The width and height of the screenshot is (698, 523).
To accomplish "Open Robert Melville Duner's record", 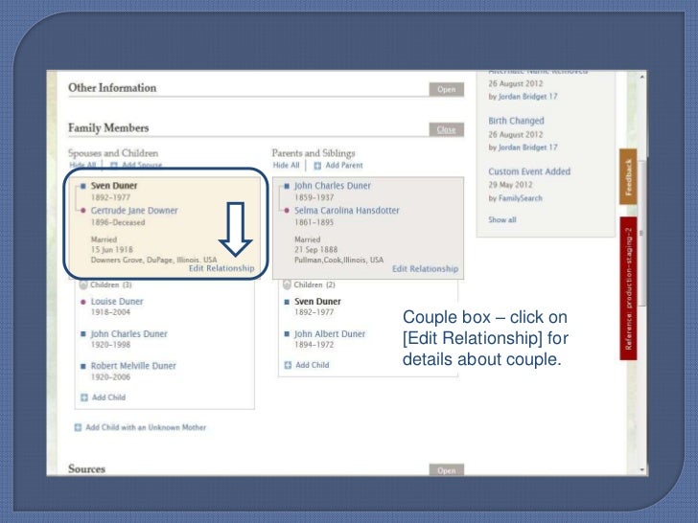I will pyautogui.click(x=133, y=366).
